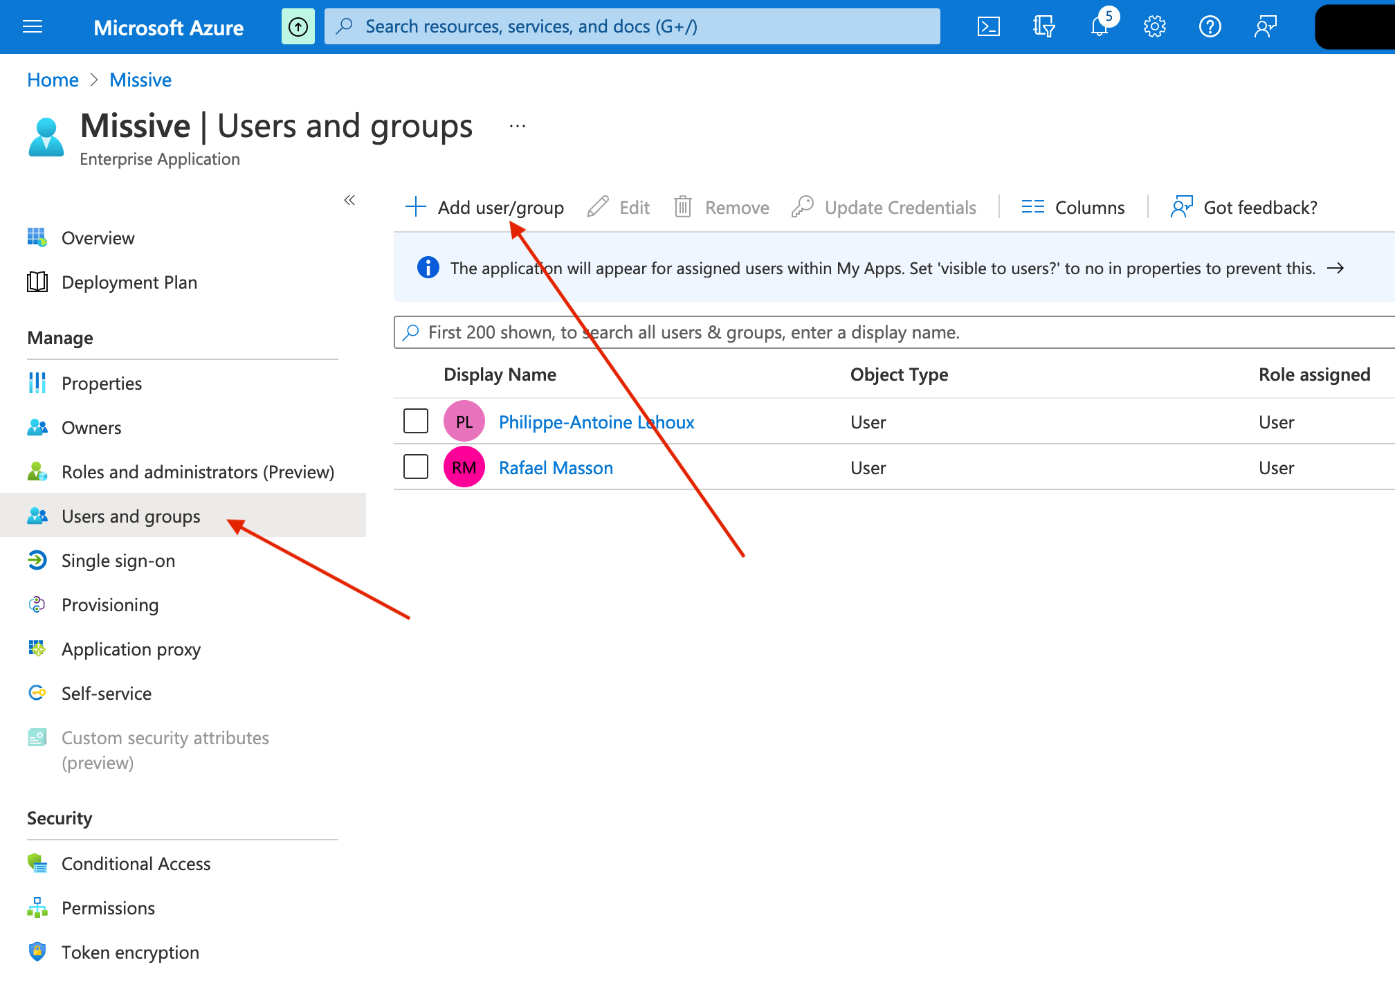Open the hamburger portal menu
1395x985 pixels.
[x=33, y=26]
